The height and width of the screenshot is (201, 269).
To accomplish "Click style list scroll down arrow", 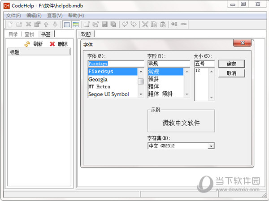I will pyautogui.click(x=187, y=94).
